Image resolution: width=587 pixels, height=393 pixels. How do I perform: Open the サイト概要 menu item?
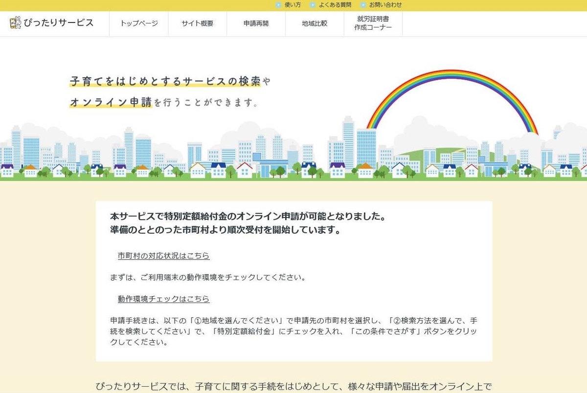[198, 23]
